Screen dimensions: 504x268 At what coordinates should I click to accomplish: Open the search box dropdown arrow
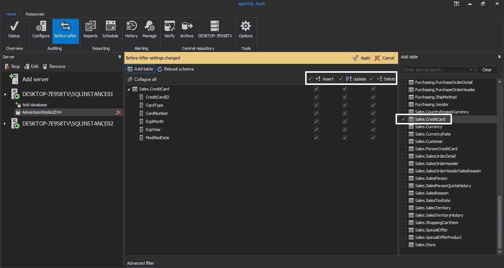tap(471, 70)
